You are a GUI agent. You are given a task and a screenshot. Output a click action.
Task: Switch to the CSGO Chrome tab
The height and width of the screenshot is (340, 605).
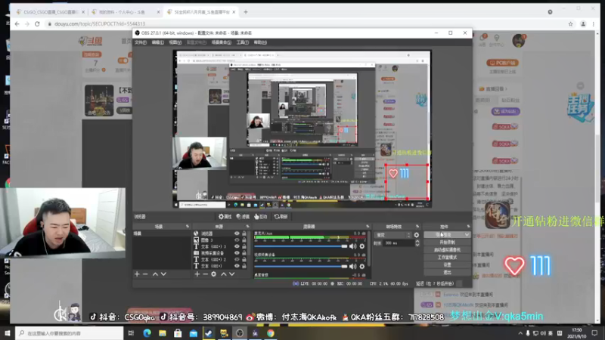click(x=51, y=12)
